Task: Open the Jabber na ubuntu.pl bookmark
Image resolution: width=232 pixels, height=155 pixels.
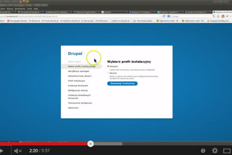Action: [120, 21]
